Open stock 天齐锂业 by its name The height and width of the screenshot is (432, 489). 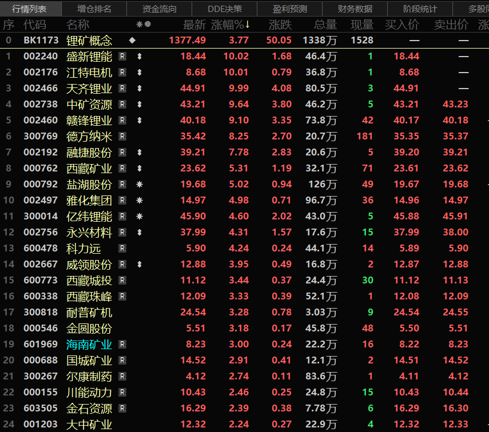(x=89, y=88)
